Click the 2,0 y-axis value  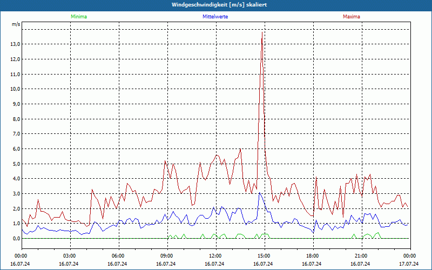17,208
